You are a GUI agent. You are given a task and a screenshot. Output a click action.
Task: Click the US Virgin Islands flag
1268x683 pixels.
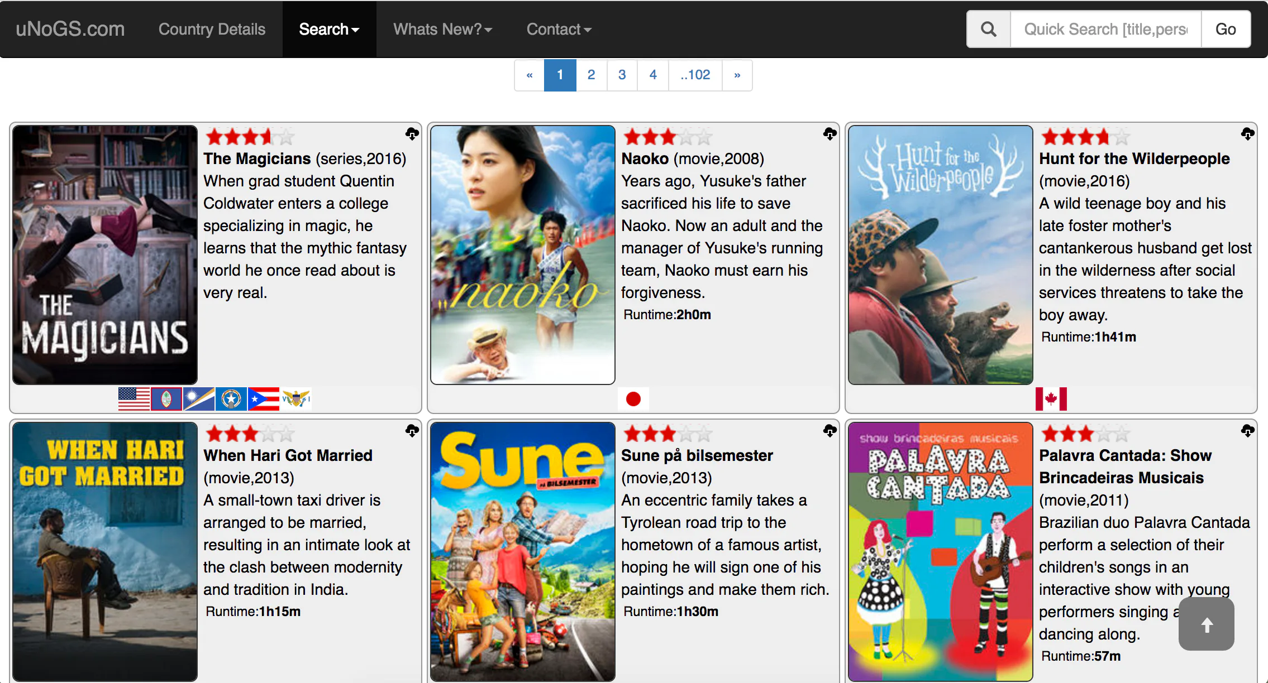[296, 399]
